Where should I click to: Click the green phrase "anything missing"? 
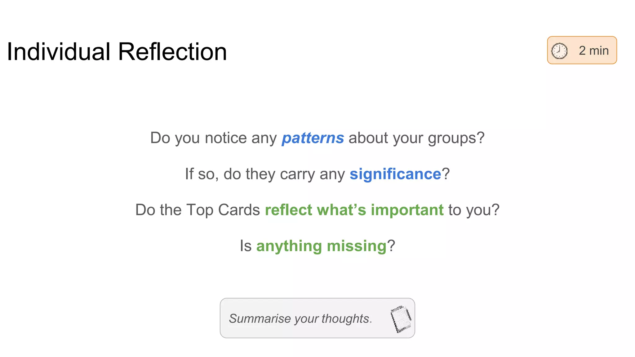[x=321, y=246]
